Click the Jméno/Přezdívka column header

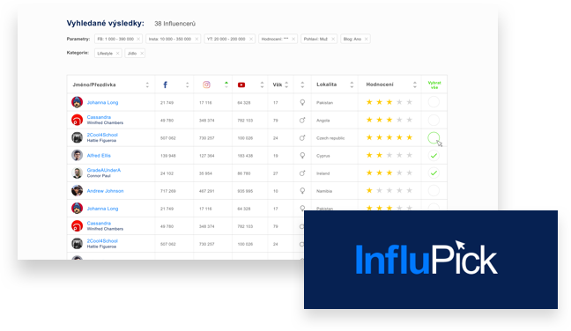[94, 85]
